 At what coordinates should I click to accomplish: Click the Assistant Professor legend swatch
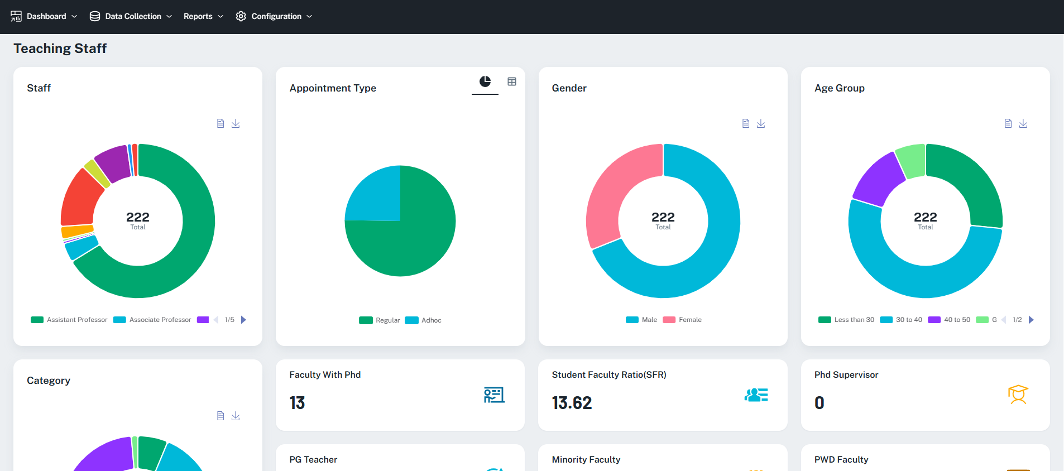click(x=37, y=320)
